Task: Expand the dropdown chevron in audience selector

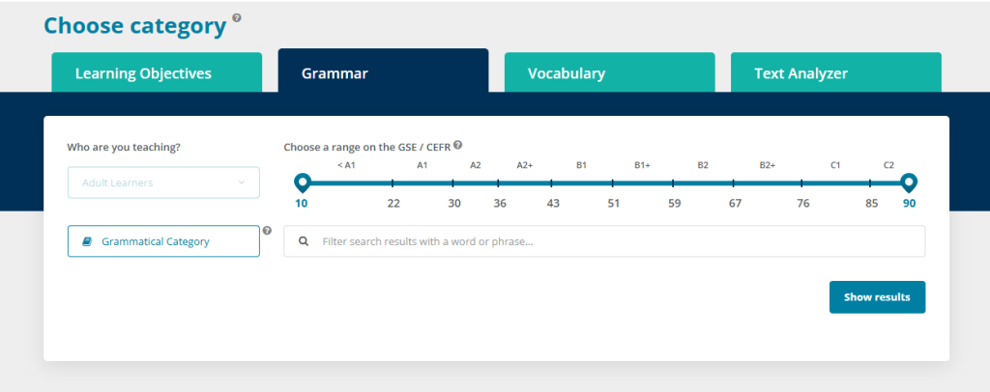Action: coord(242,182)
